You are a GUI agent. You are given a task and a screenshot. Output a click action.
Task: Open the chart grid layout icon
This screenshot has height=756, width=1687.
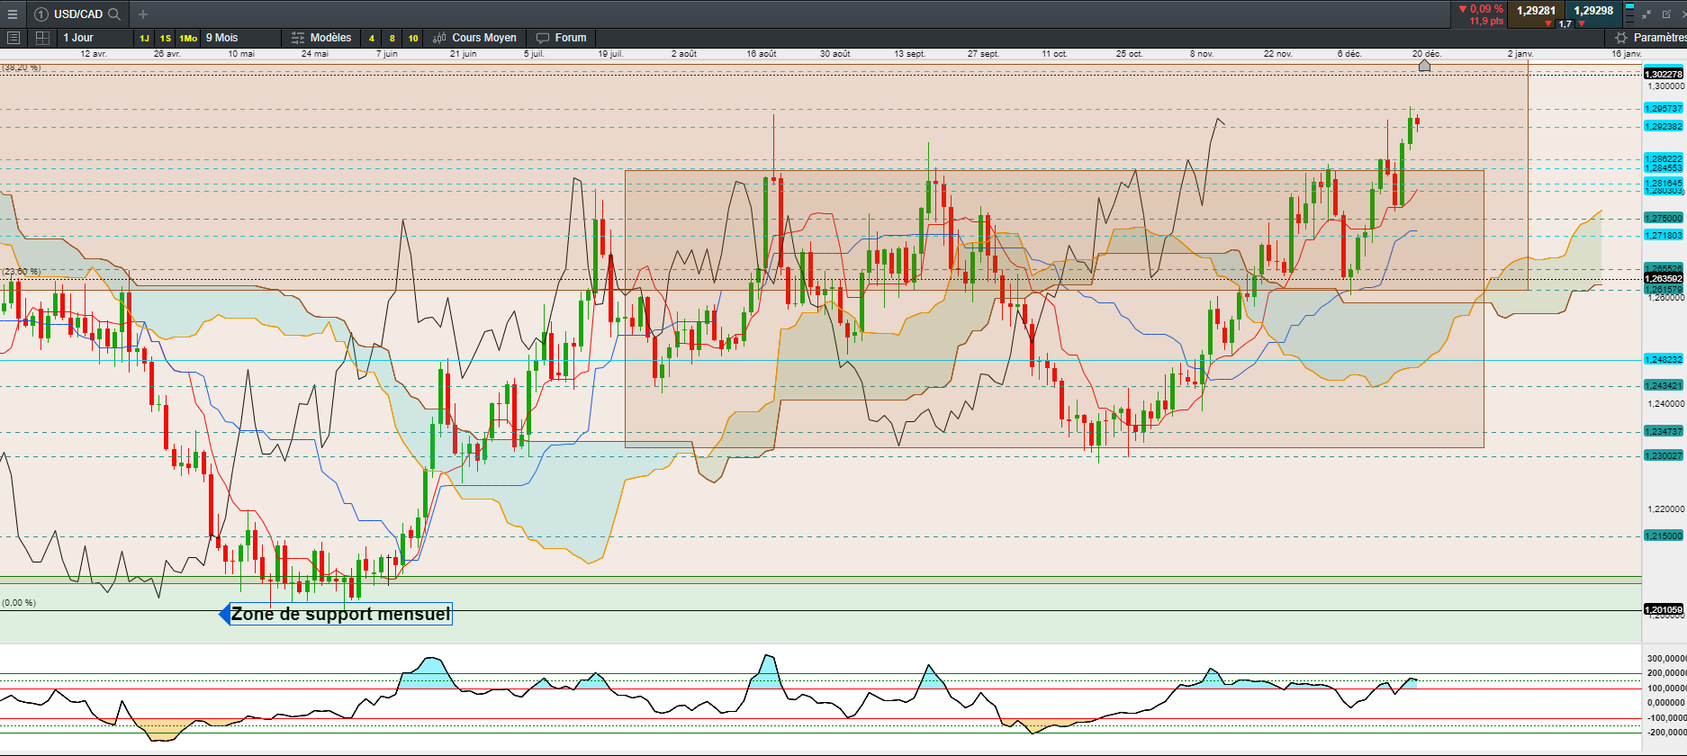tap(42, 38)
